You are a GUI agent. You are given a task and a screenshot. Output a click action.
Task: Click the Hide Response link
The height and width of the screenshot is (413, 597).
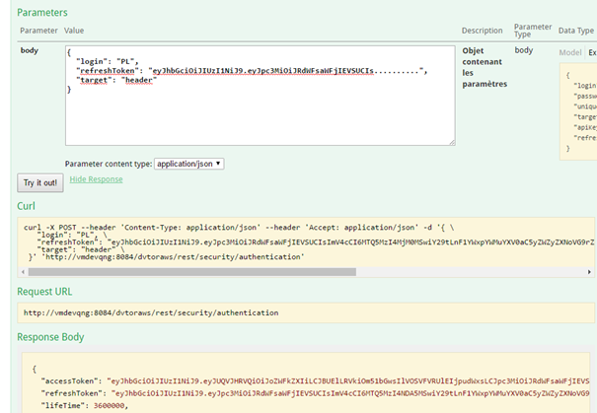[x=97, y=179]
